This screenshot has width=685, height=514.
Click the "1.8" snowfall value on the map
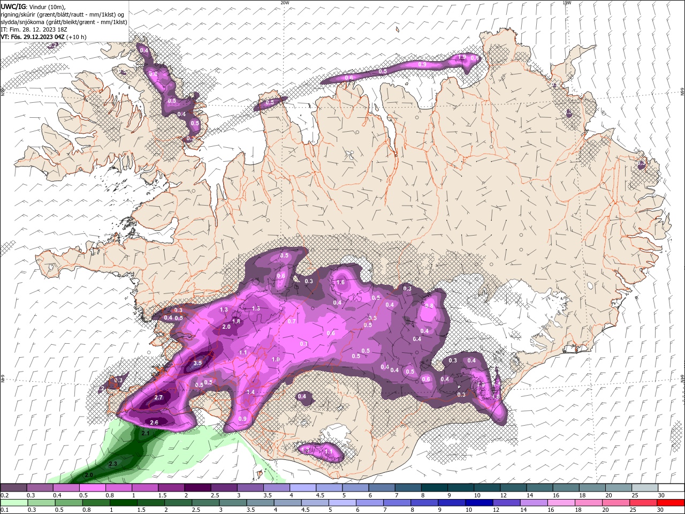point(236,321)
